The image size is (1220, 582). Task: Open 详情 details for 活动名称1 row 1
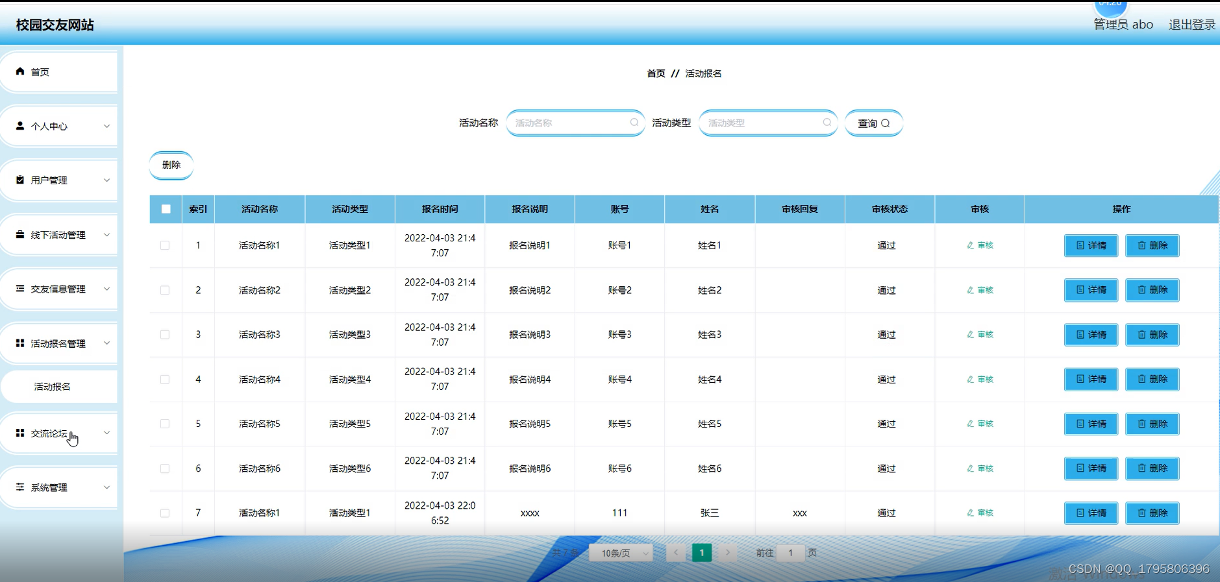point(1091,245)
